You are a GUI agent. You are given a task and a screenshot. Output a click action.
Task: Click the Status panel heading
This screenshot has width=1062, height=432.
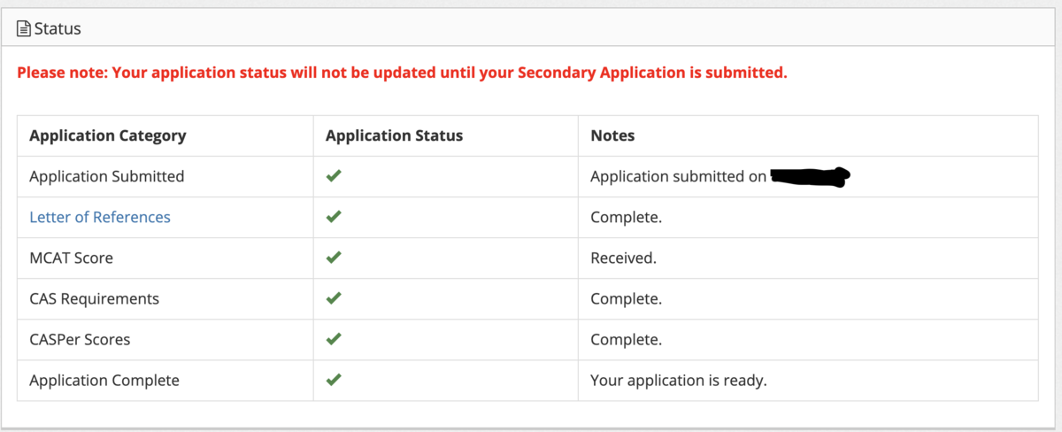pyautogui.click(x=58, y=29)
